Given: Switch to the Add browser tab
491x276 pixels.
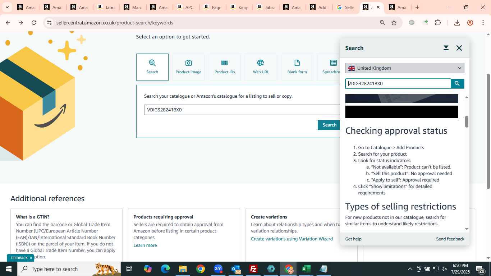Looking at the screenshot, I should (318, 7).
